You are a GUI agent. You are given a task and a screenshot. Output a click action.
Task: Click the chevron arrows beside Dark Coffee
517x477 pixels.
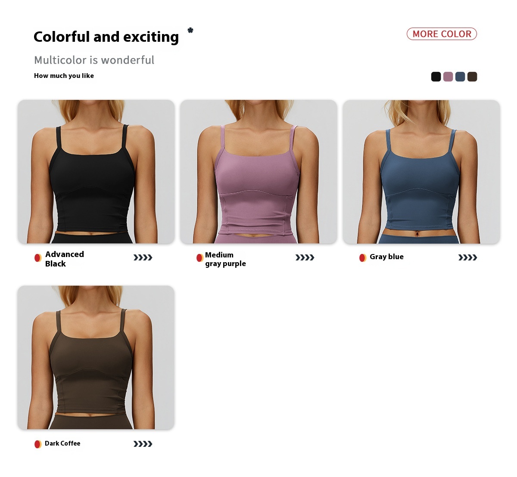point(143,444)
